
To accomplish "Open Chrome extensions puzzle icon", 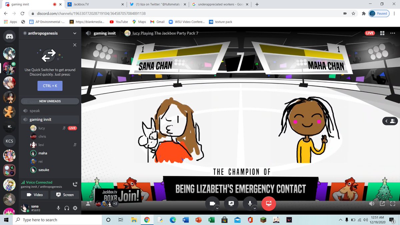I will click(363, 13).
